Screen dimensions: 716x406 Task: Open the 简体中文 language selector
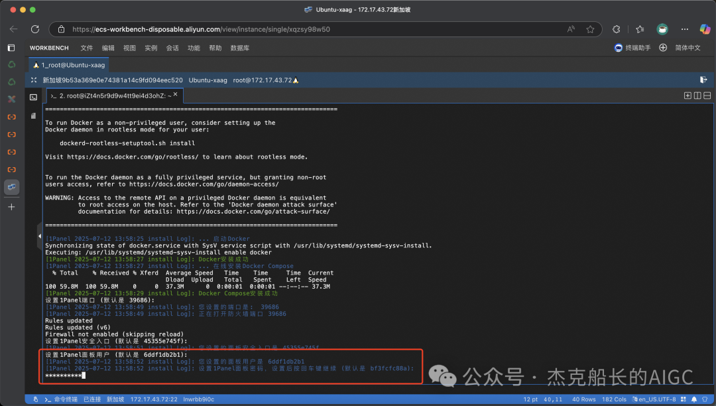pos(687,48)
